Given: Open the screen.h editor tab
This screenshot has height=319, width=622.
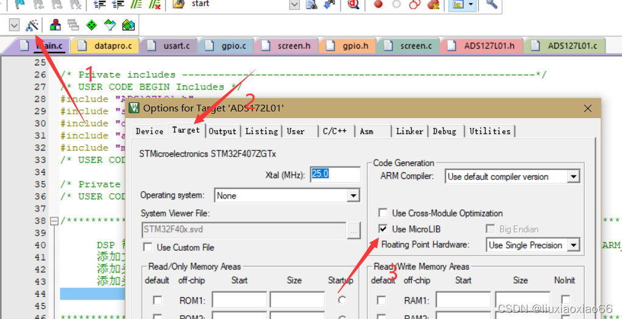Looking at the screenshot, I should click(x=286, y=46).
